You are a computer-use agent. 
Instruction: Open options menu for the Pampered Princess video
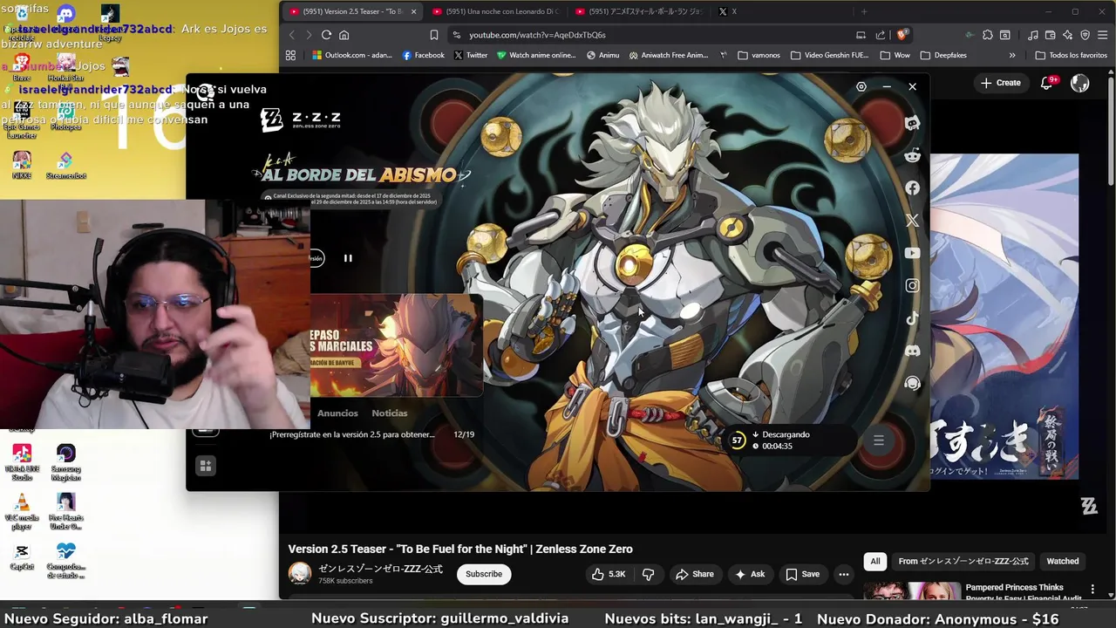click(x=1092, y=590)
